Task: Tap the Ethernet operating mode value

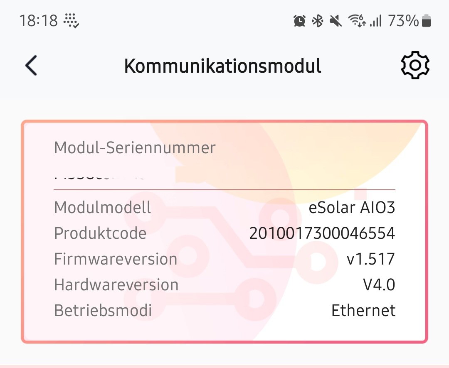Action: click(x=363, y=311)
